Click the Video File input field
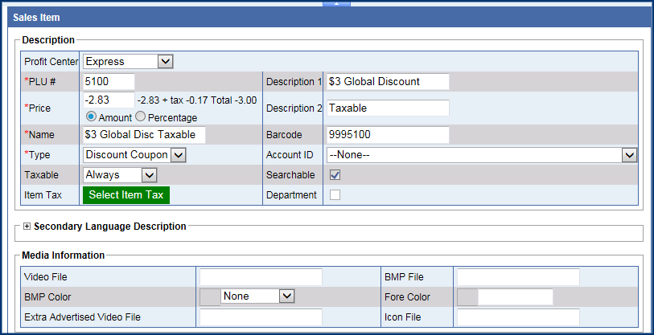This screenshot has height=335, width=654. click(261, 277)
